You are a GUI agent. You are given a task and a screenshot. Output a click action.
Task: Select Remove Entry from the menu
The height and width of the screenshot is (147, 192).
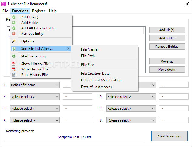(41, 34)
